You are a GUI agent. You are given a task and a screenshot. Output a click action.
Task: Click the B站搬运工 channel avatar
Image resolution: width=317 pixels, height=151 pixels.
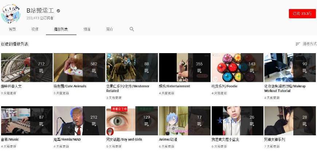11,13
